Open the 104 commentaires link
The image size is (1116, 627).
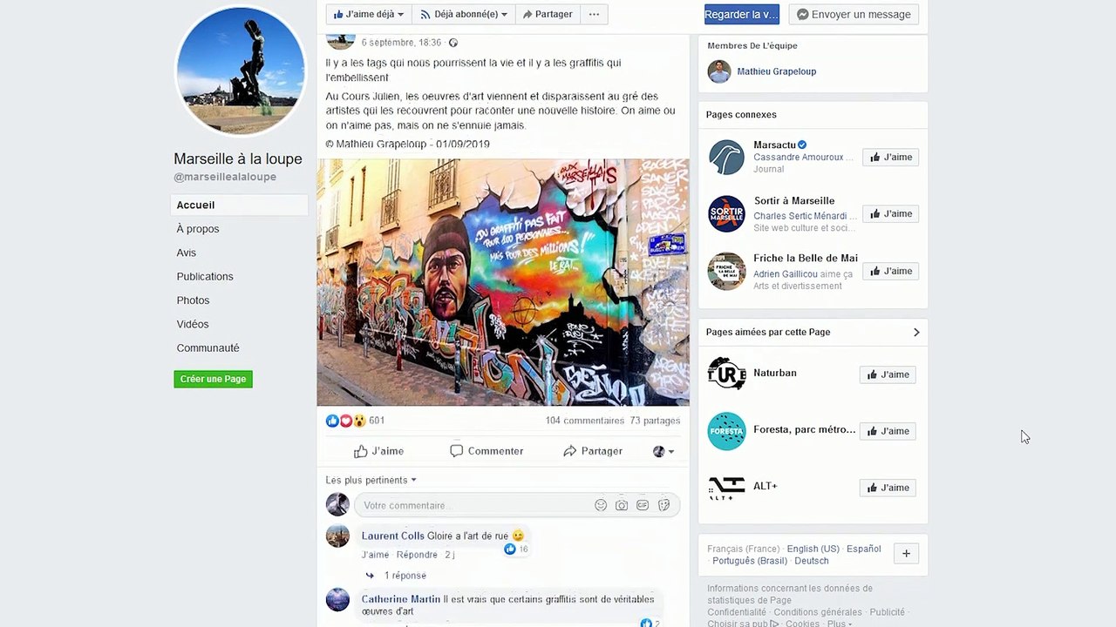[585, 421]
